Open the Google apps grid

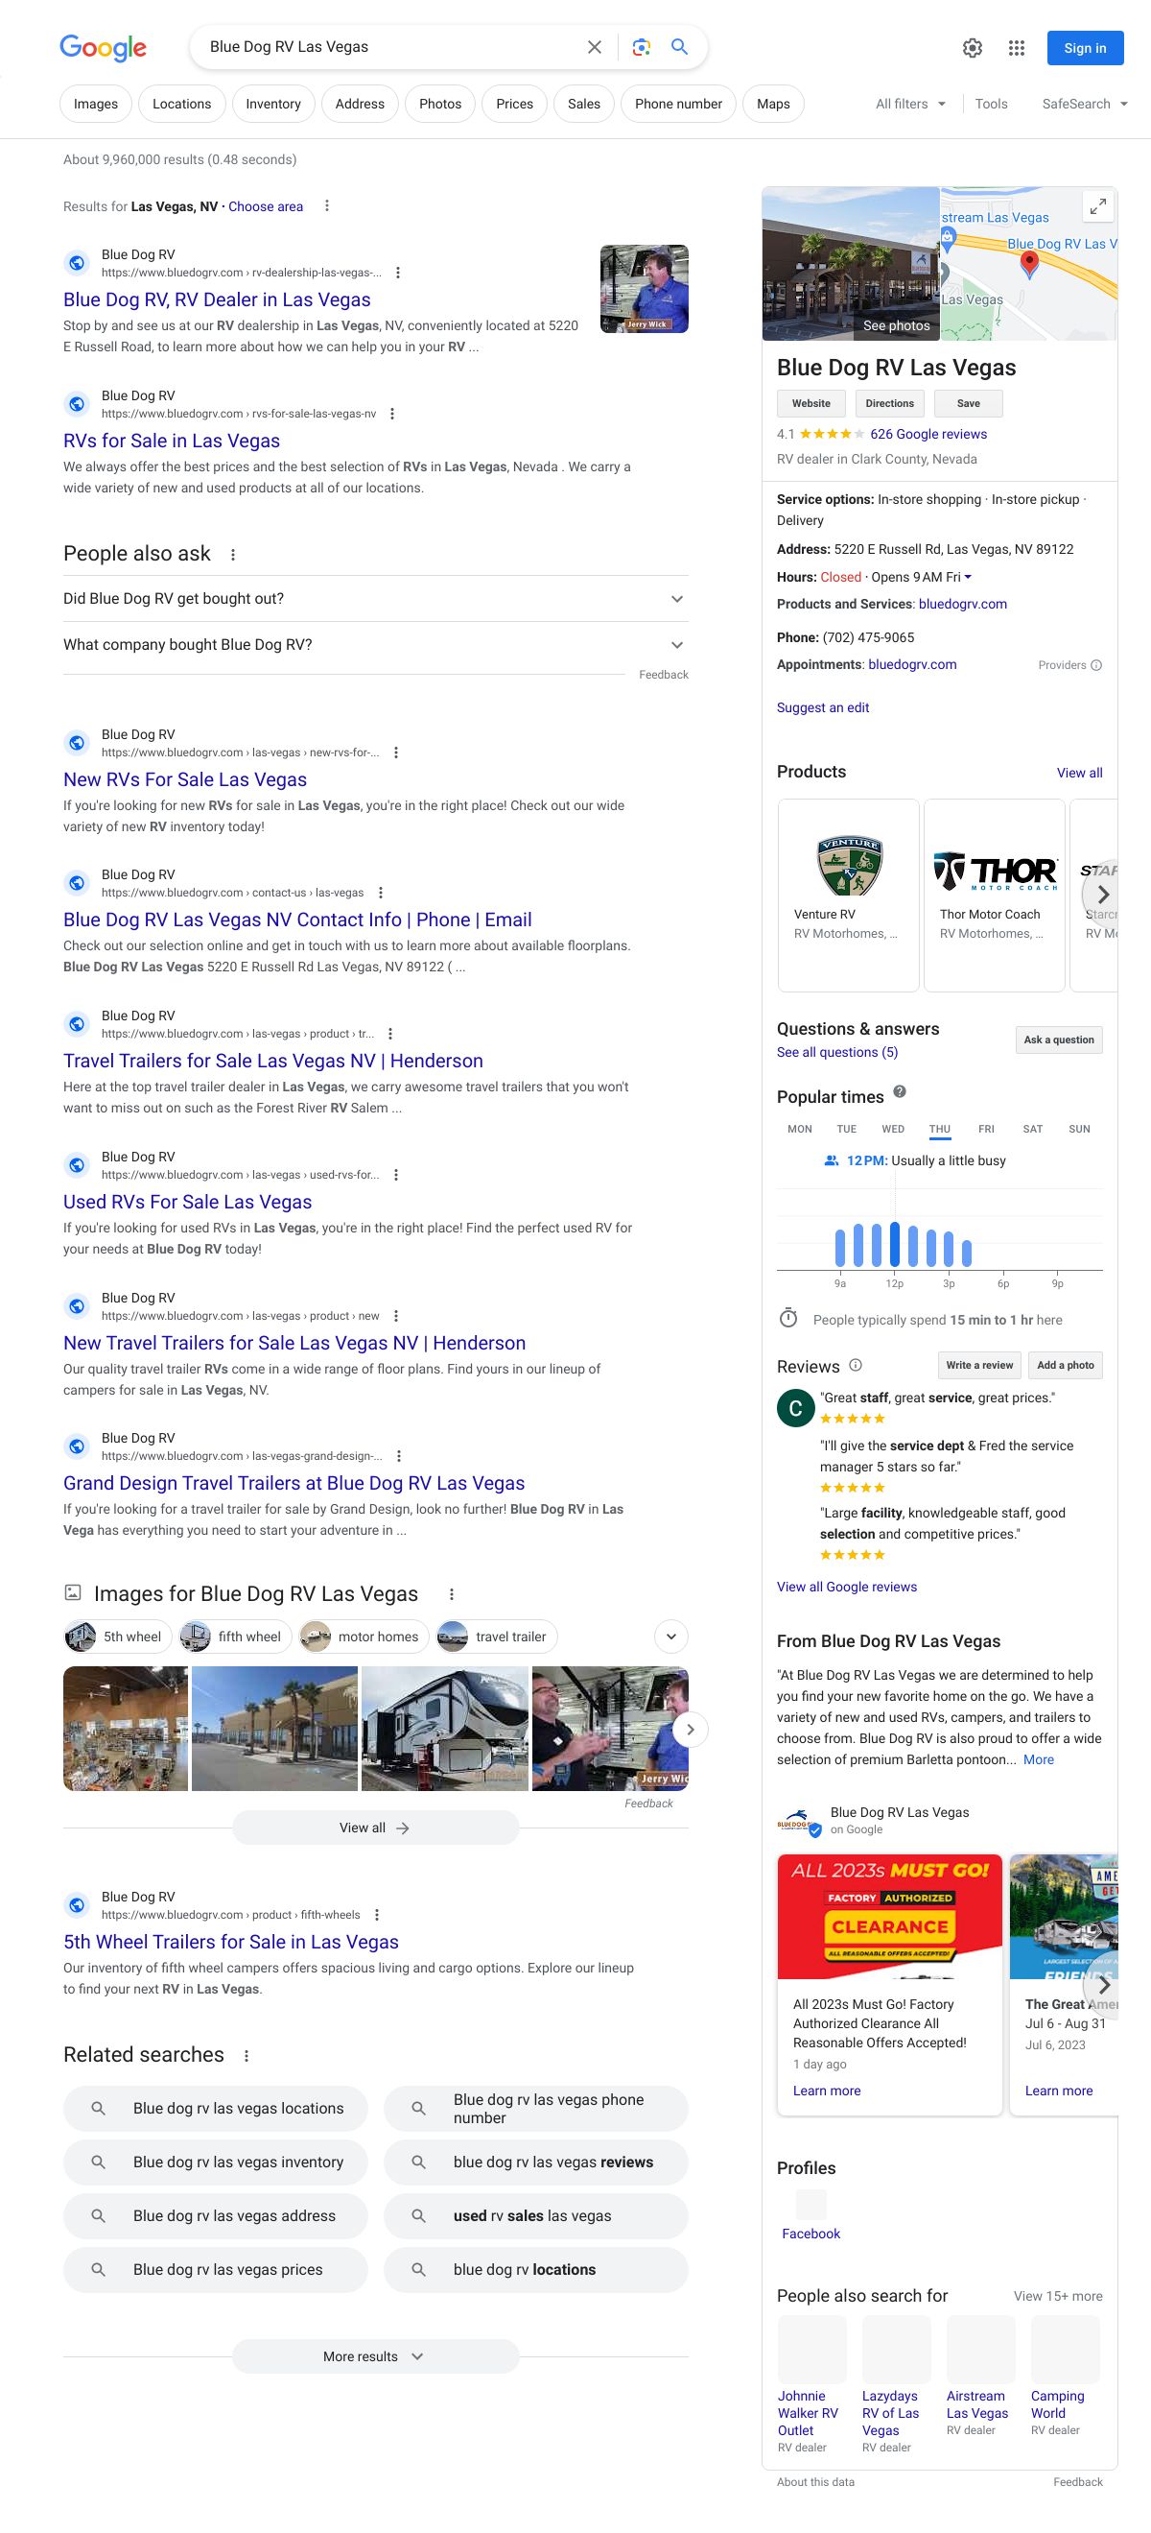[x=1017, y=48]
